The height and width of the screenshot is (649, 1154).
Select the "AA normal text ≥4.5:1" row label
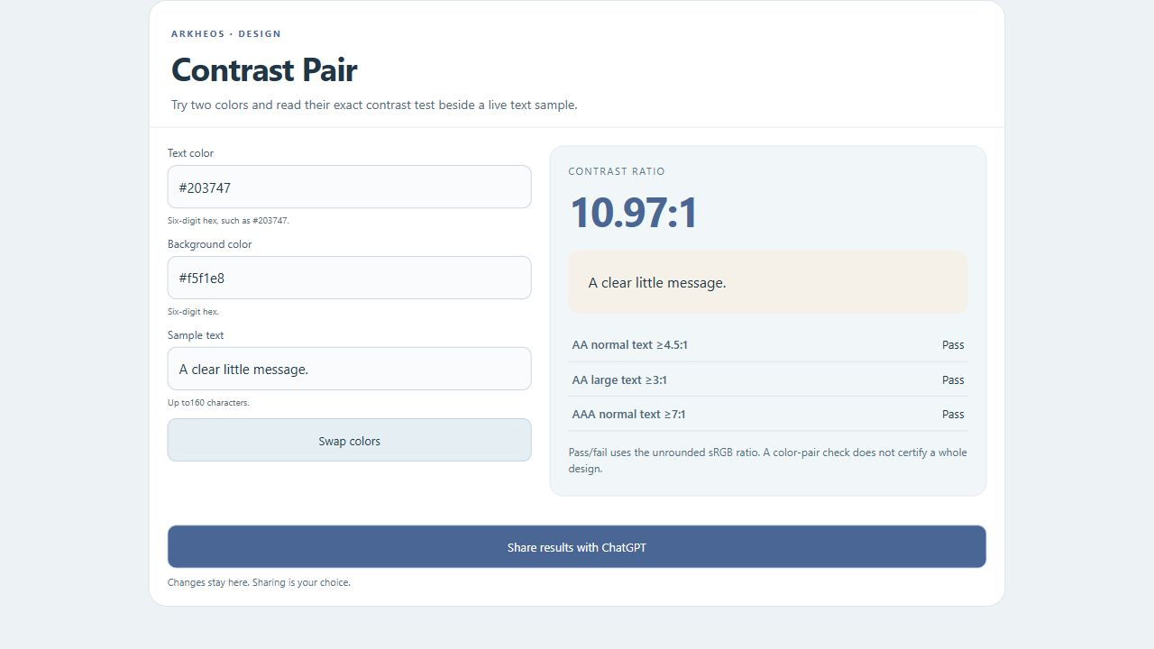tap(630, 344)
